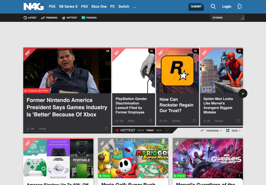Open external link icon on Rockstar card
This screenshot has width=266, height=185.
194,121
